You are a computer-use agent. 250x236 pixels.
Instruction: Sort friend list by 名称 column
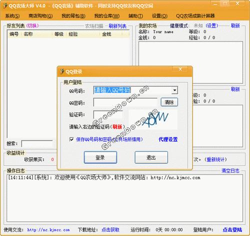coord(37,34)
